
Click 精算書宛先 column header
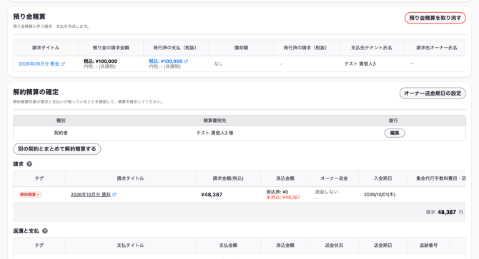(214, 121)
